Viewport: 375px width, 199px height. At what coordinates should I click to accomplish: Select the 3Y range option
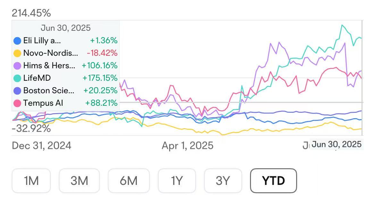223,181
